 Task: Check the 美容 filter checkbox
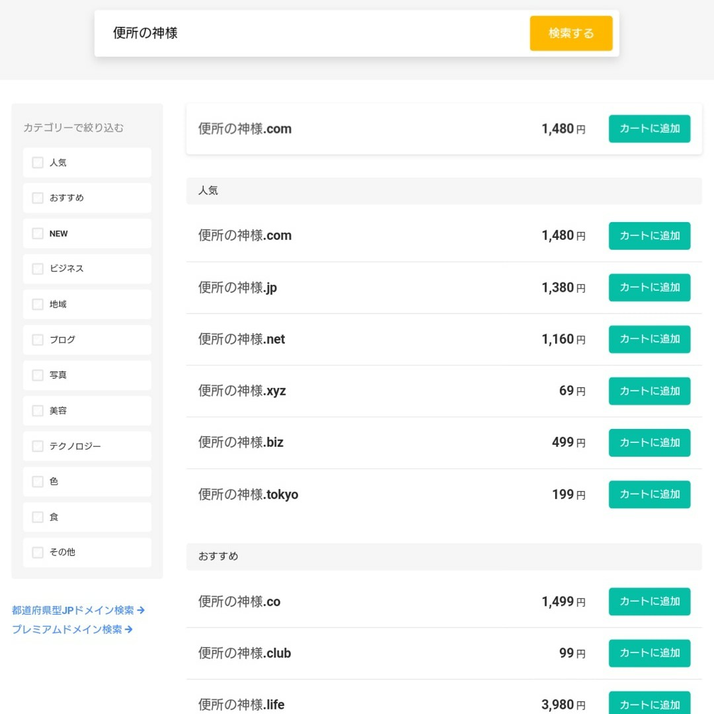(x=38, y=411)
